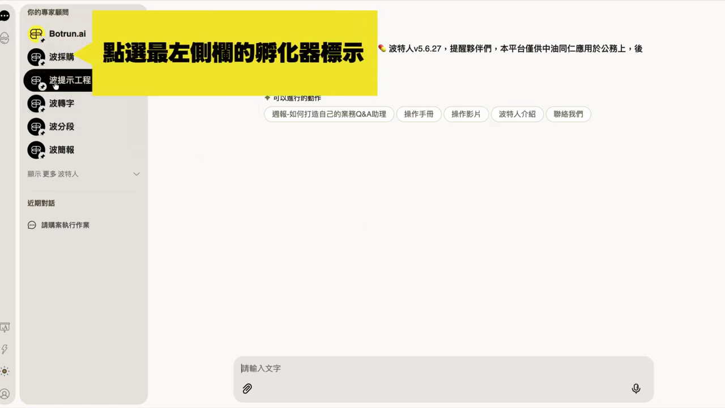The width and height of the screenshot is (725, 408).
Task: Click the 波特人介紹 chip
Action: (x=517, y=114)
